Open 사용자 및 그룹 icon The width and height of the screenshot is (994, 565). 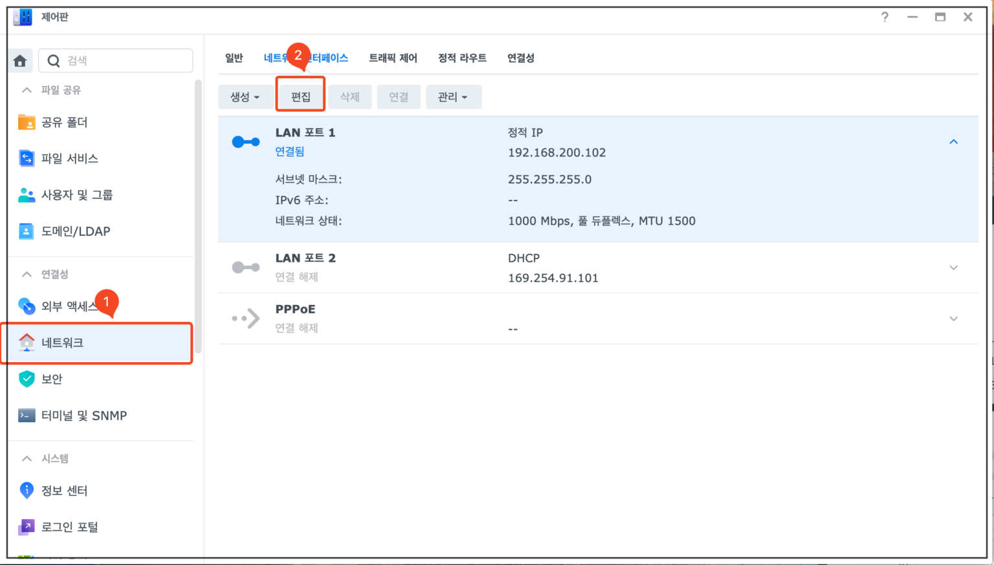click(27, 195)
